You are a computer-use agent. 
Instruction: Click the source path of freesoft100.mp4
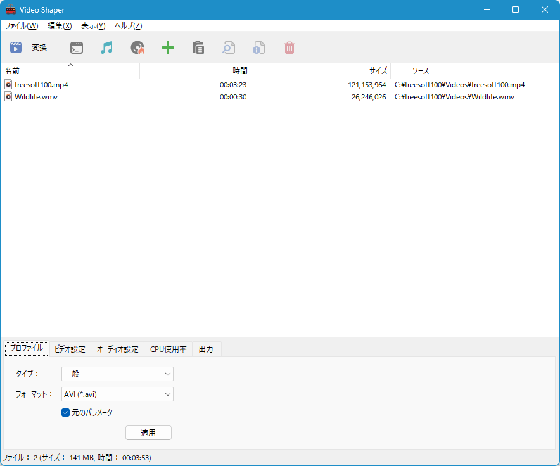[459, 85]
